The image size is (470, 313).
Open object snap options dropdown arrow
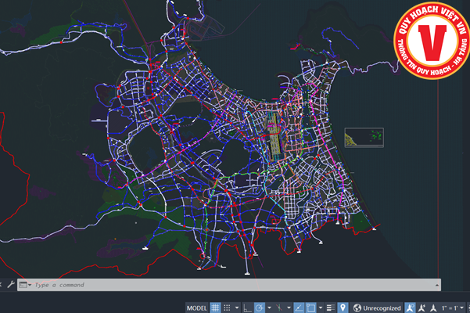(319, 308)
